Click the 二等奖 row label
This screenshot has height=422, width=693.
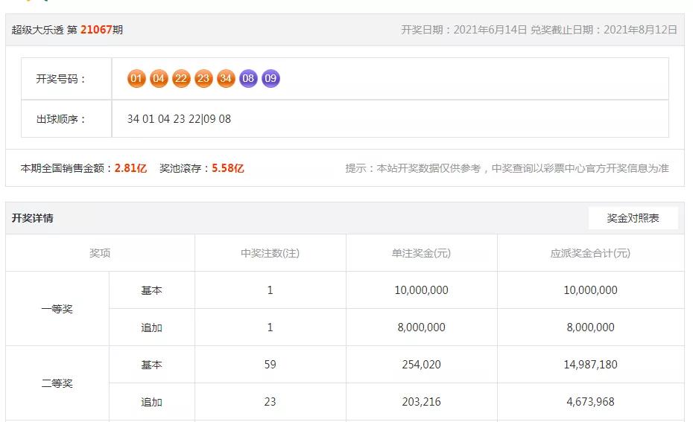(x=57, y=383)
